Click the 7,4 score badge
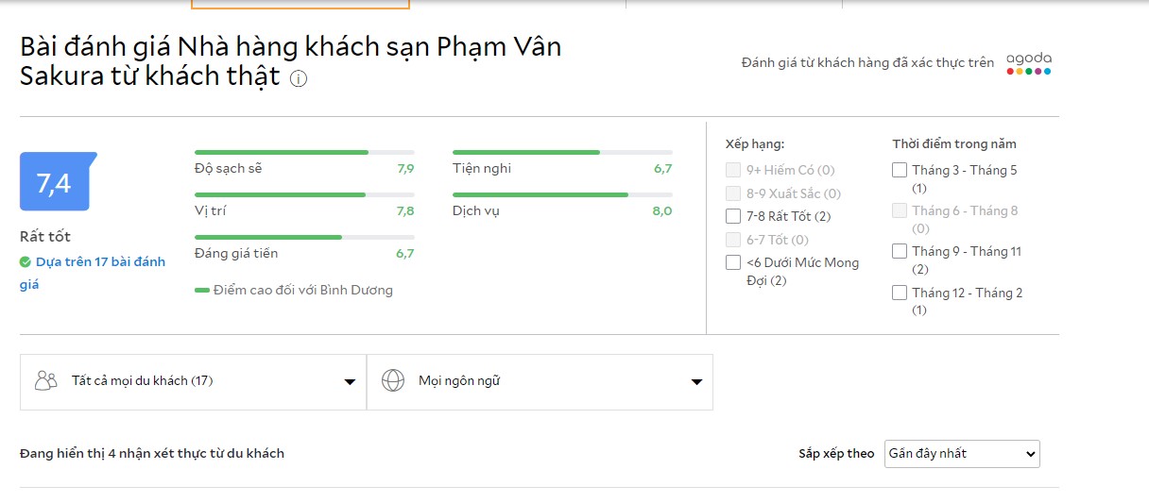The image size is (1149, 503). tap(55, 182)
